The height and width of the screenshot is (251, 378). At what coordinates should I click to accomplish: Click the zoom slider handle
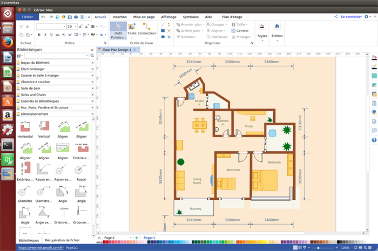318,248
